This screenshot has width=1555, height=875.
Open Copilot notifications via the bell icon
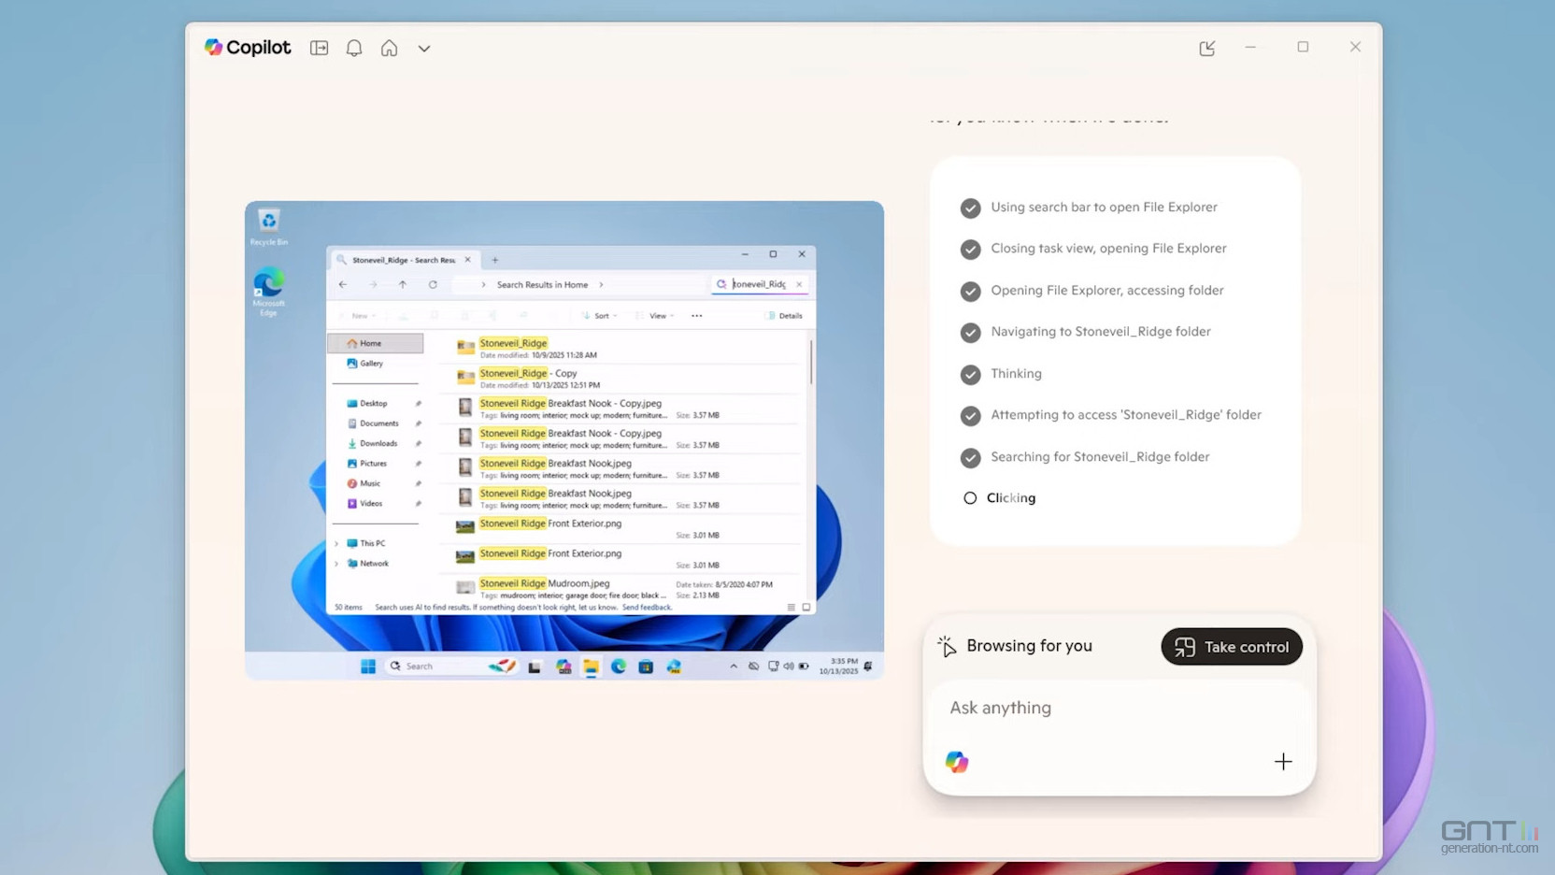354,48
